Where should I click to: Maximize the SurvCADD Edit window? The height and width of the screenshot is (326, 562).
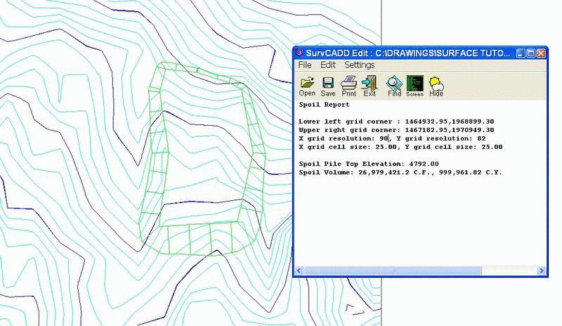(x=531, y=53)
